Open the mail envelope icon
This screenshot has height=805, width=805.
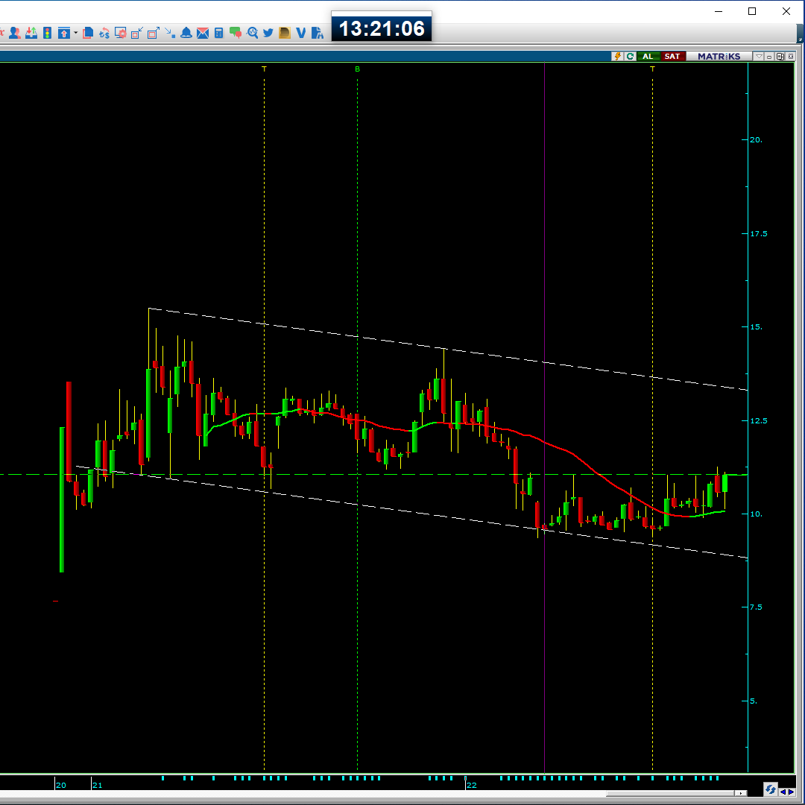click(203, 34)
